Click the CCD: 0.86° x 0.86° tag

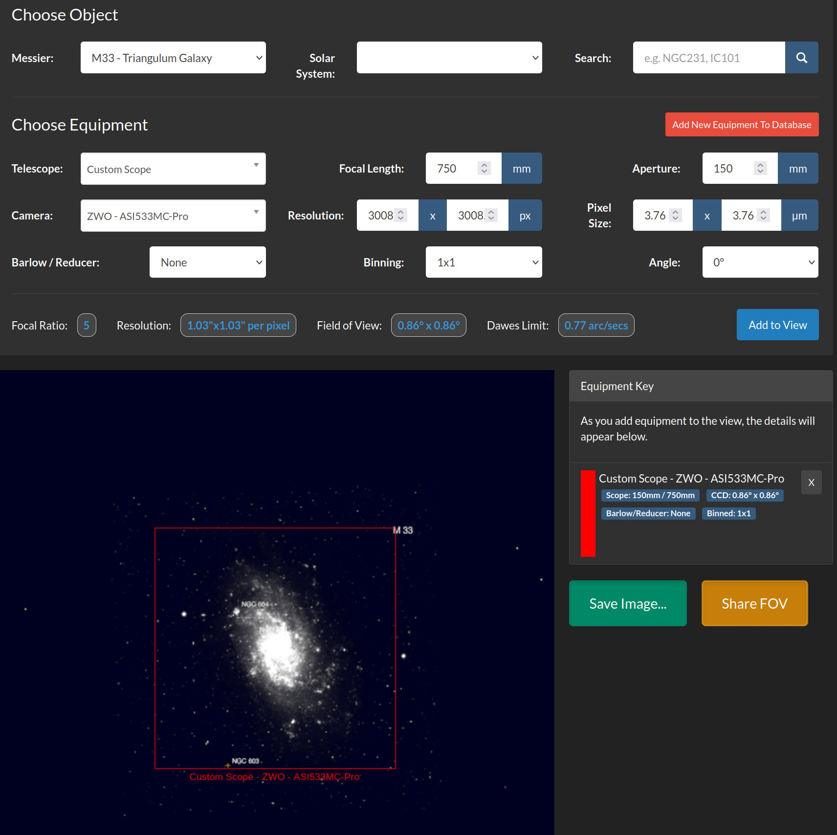(x=745, y=495)
